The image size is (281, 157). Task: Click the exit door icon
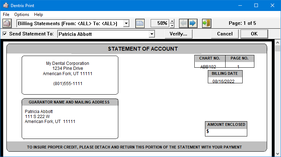[x=206, y=23]
